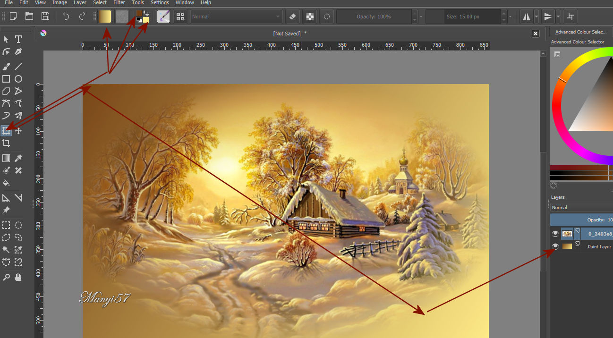613x338 pixels.
Task: Open the File menu
Action: [8, 3]
